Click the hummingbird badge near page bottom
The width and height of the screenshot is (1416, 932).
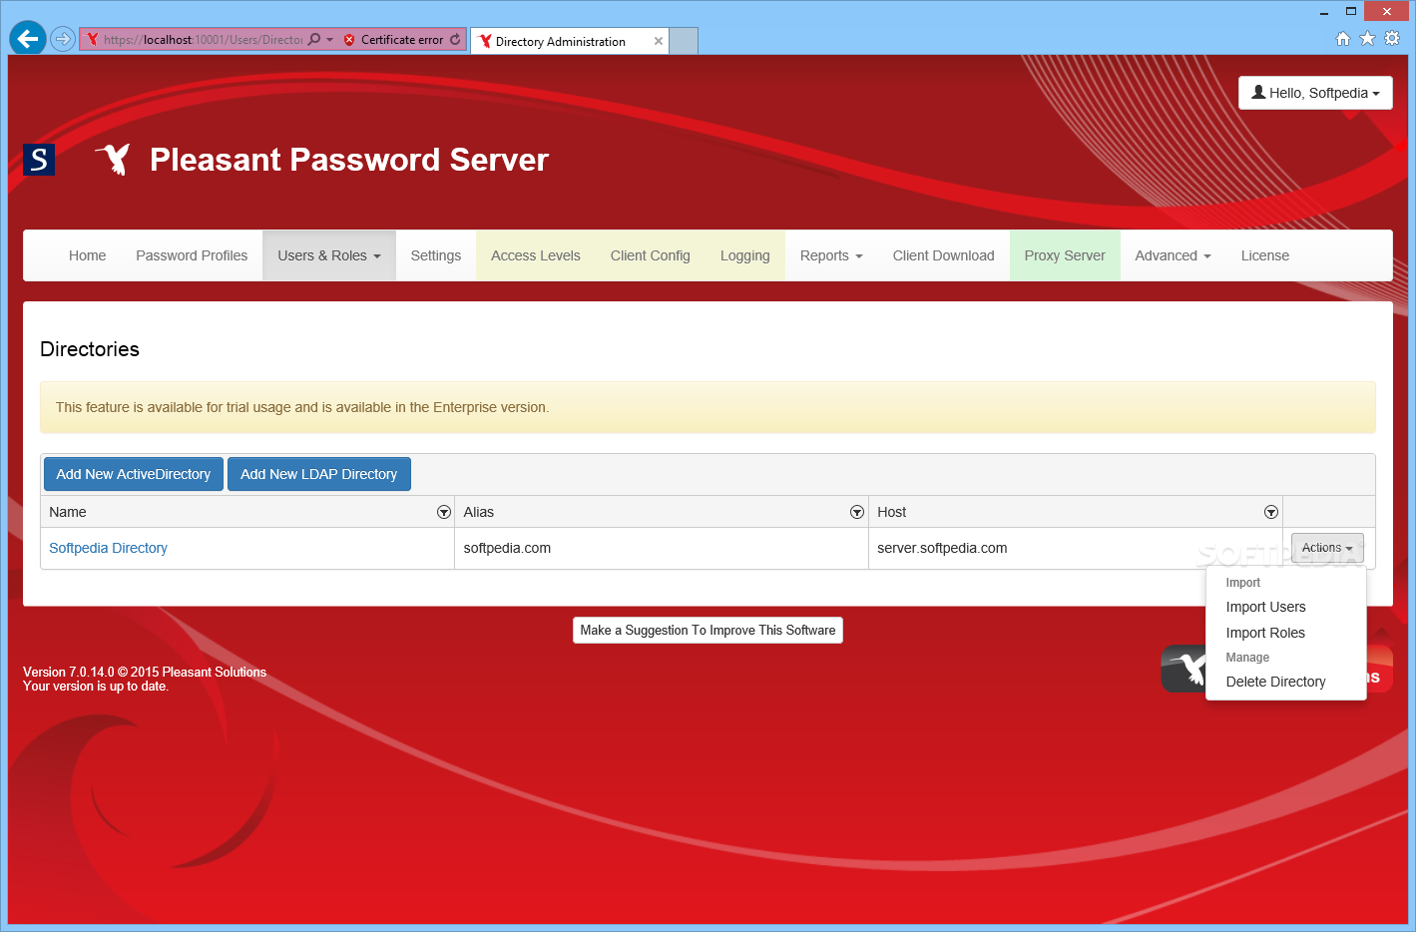coord(1184,669)
